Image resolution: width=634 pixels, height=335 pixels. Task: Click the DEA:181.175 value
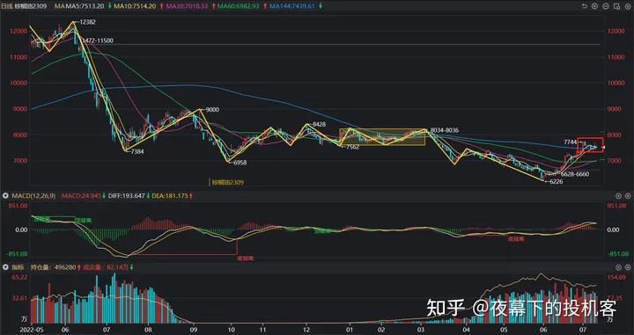[170, 196]
